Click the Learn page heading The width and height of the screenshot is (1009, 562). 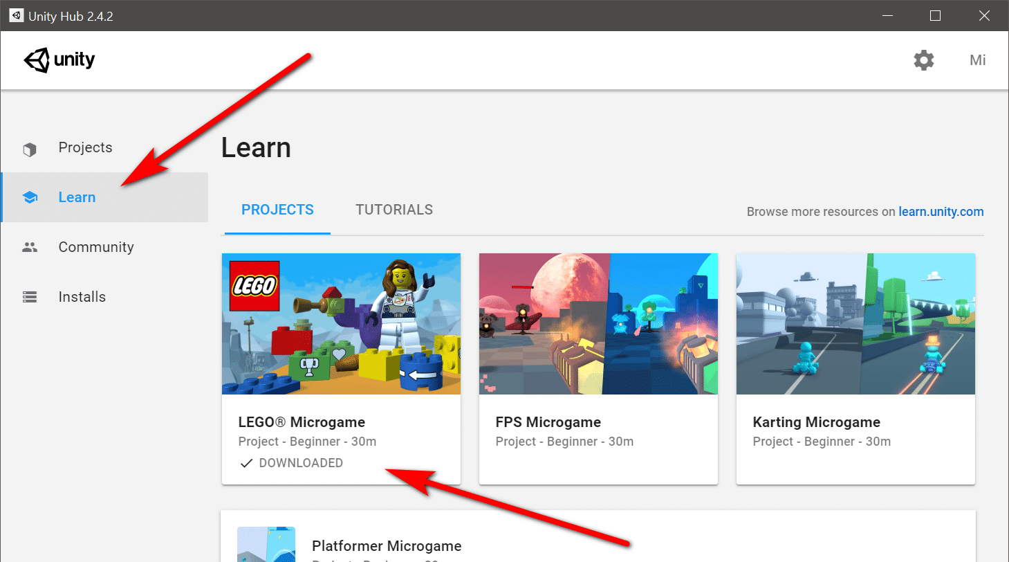(256, 148)
